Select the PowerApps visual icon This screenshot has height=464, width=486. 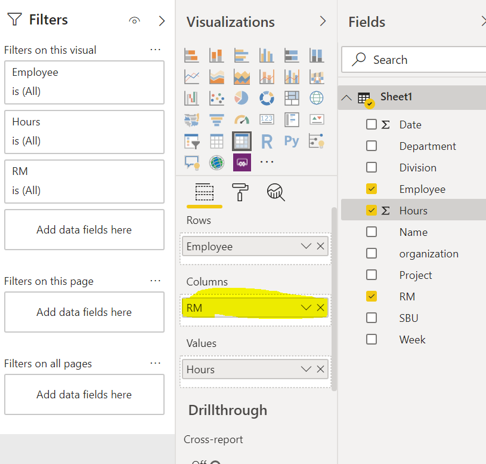point(242,162)
